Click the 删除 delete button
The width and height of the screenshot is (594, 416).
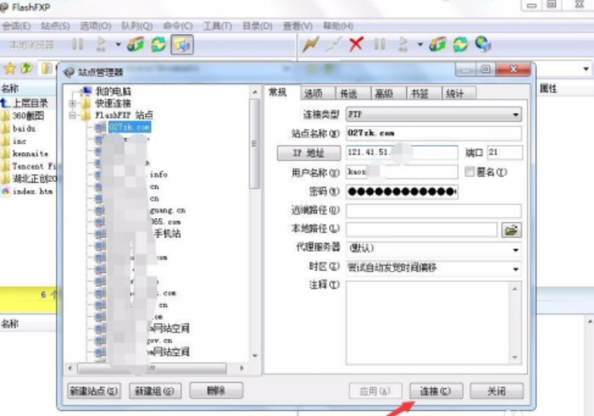[216, 390]
